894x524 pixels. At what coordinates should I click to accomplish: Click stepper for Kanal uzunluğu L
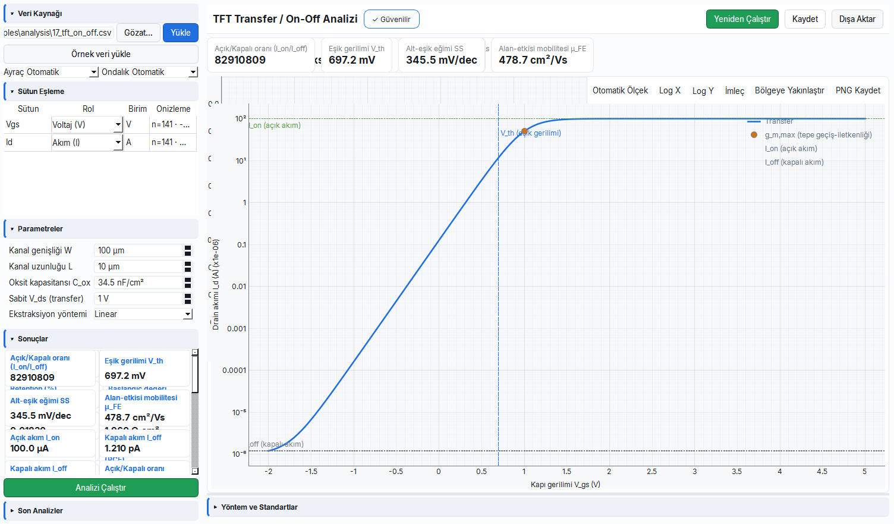click(x=188, y=266)
